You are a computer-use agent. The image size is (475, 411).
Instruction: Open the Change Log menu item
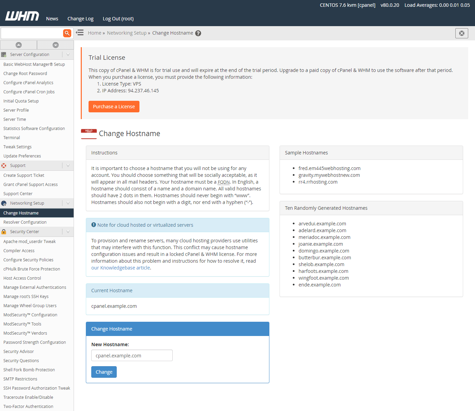[x=80, y=19]
